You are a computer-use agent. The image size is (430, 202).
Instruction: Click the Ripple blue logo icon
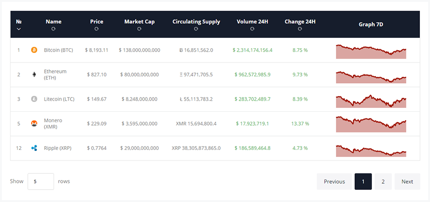pyautogui.click(x=34, y=149)
